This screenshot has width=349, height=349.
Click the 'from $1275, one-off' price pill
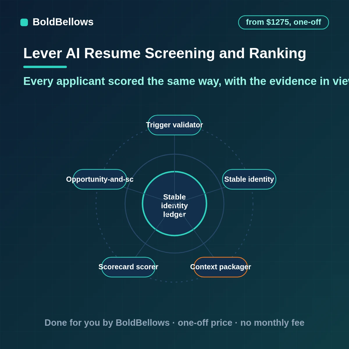tap(284, 22)
